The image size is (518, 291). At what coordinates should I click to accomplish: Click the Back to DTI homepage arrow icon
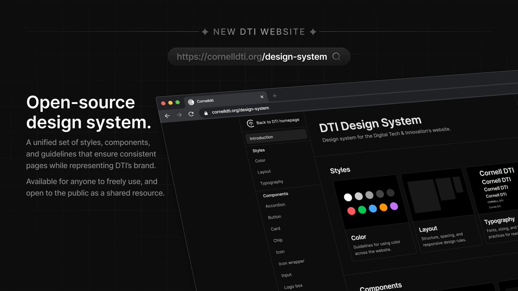(250, 124)
